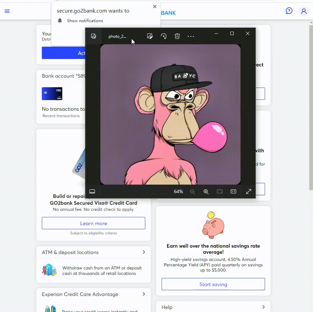Viewport: 313px width, 312px height.
Task: Open the help chat icon in header
Action: (289, 11)
